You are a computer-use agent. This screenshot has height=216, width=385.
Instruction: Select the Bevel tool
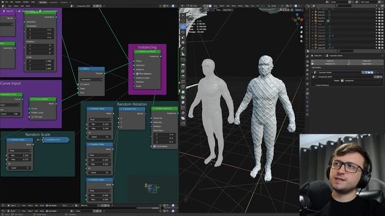pos(183,76)
